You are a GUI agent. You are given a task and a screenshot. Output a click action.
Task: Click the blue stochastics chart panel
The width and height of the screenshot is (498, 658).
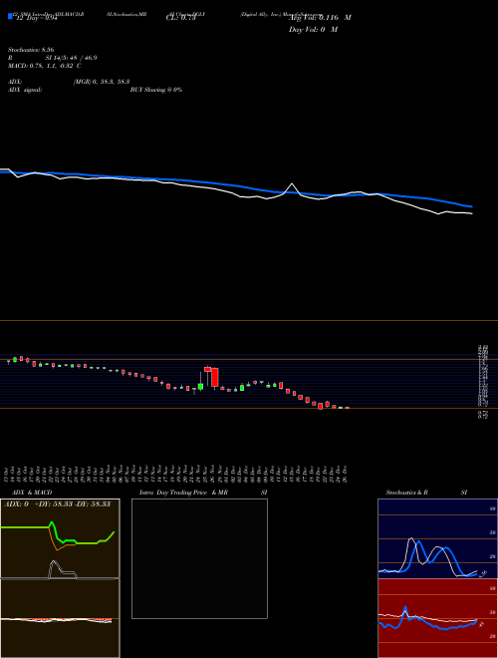(437, 538)
